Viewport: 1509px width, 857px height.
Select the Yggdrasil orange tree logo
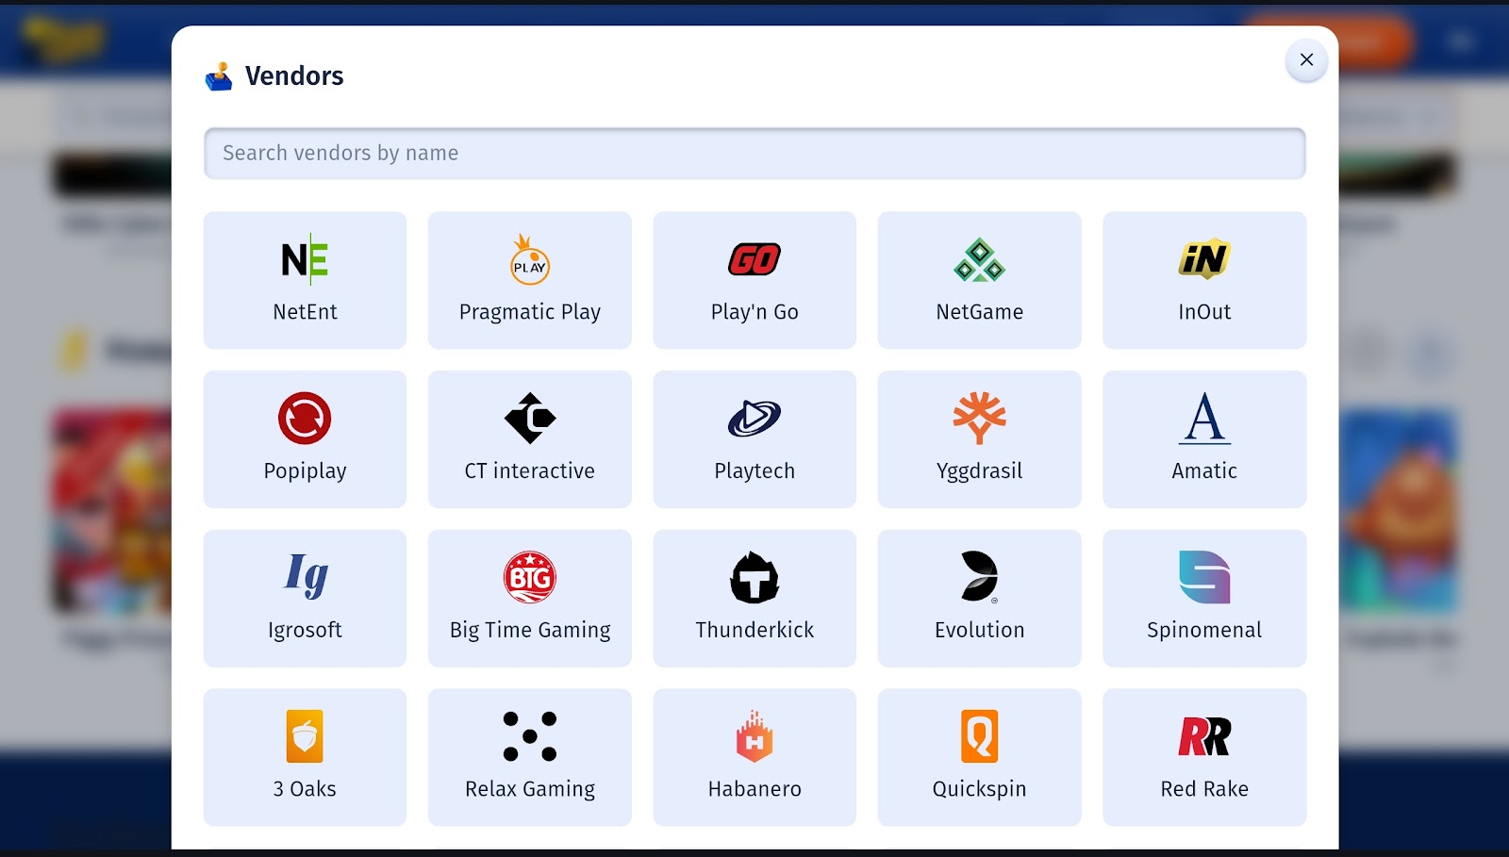tap(979, 418)
